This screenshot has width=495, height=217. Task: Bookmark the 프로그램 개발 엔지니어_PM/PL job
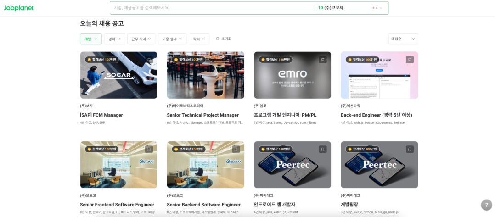[x=323, y=60]
